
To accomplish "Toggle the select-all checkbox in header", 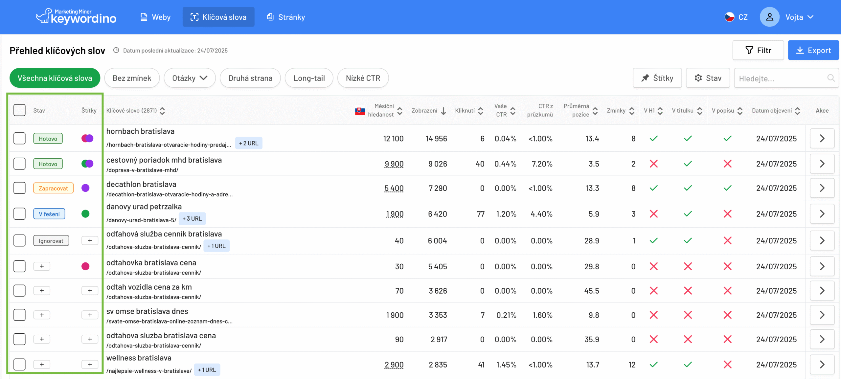I will [x=19, y=110].
